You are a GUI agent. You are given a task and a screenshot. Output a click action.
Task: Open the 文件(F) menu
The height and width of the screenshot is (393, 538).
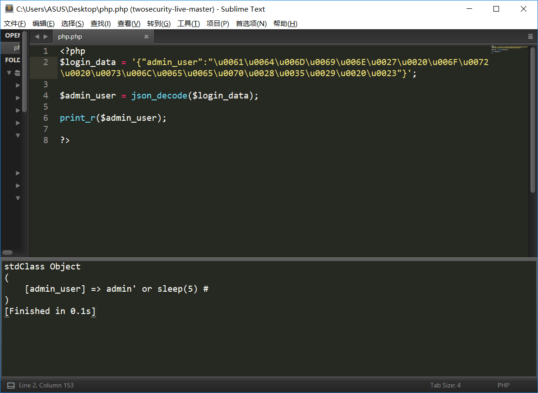15,24
